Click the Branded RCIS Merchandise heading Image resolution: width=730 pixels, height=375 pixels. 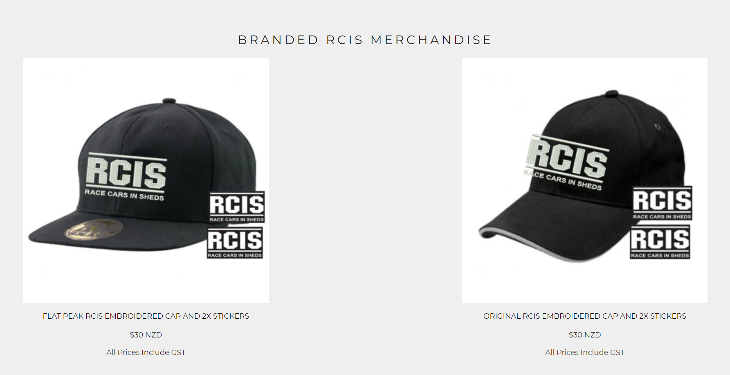[x=365, y=40]
